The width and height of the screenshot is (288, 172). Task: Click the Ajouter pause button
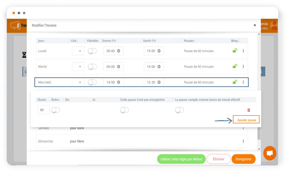246,120
